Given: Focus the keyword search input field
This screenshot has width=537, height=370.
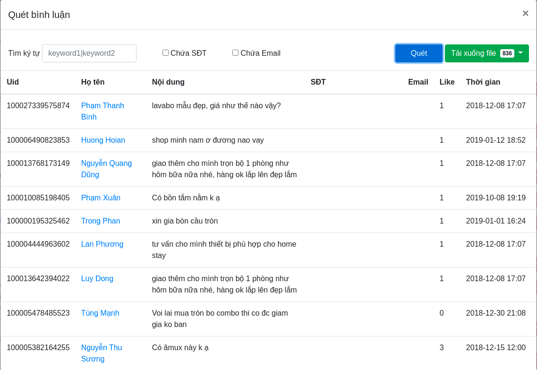Looking at the screenshot, I should (89, 53).
